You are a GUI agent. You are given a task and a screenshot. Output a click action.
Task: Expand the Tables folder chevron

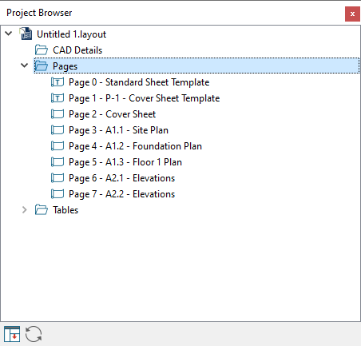tap(24, 210)
